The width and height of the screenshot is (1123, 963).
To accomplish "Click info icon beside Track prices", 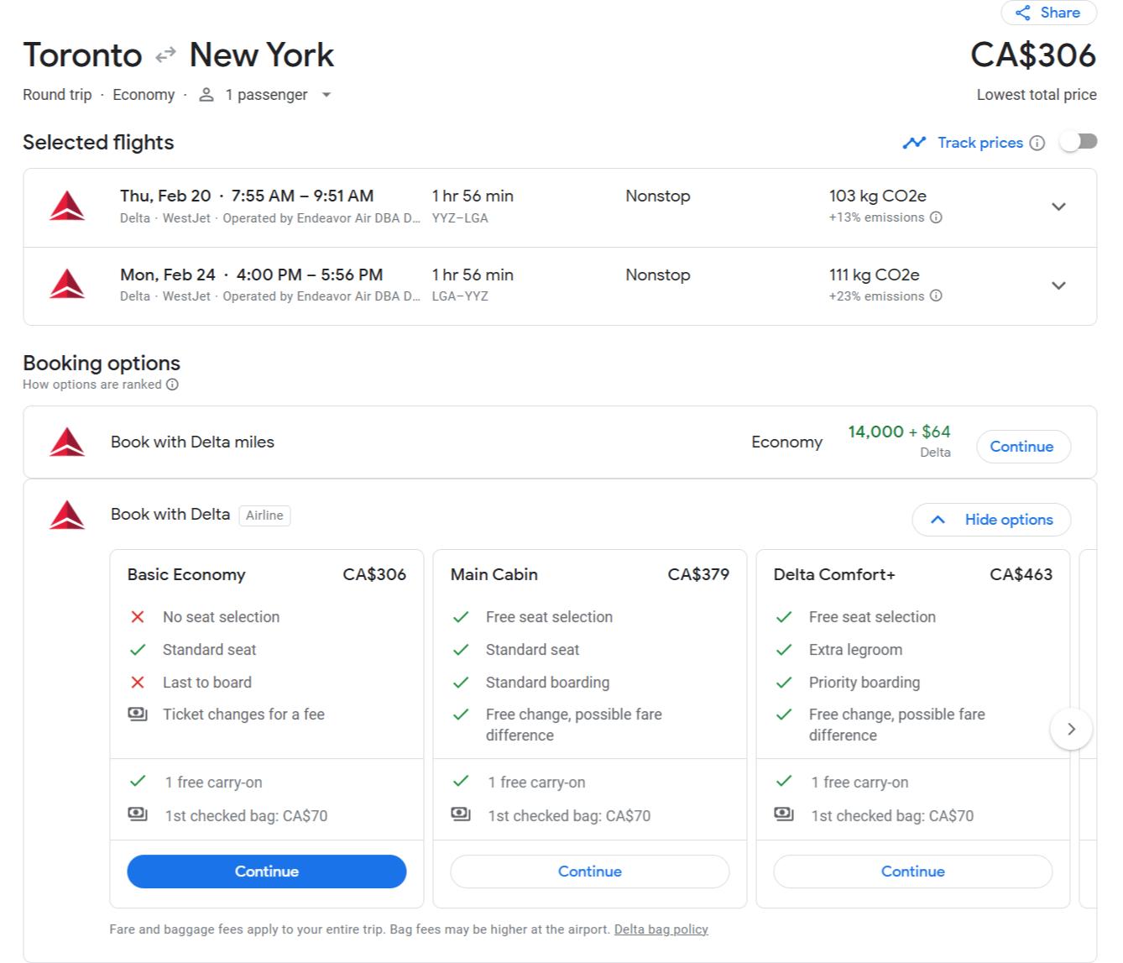I will click(1037, 143).
